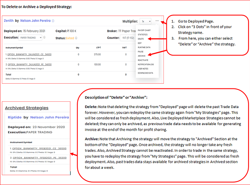Open USER NOTES from the menu

(143, 69)
